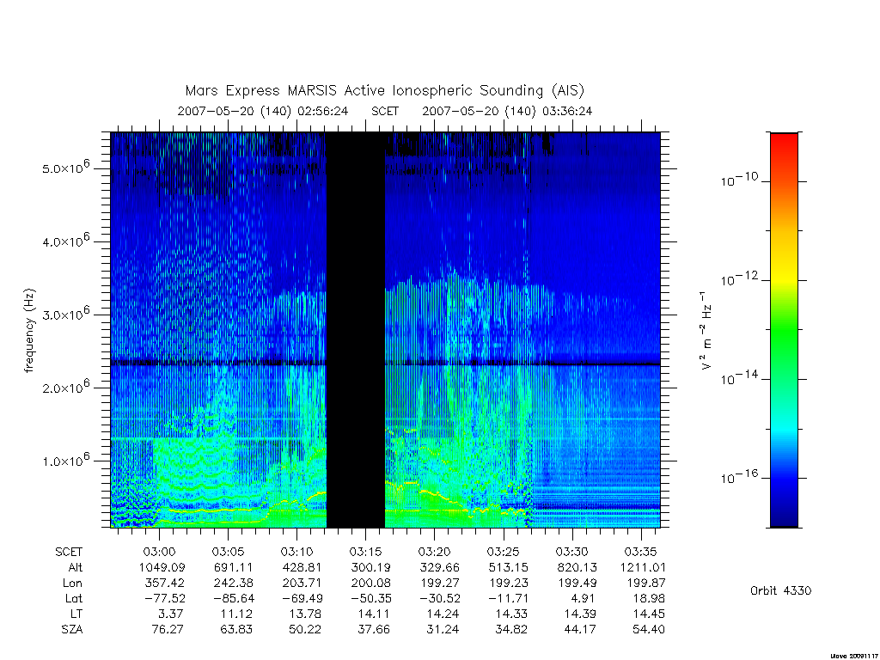Click the red top of the color bar
880x660 pixels.
point(784,146)
